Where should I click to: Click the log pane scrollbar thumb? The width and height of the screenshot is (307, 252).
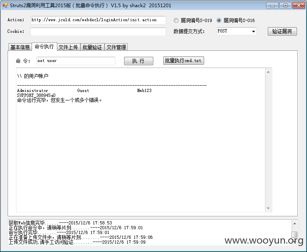point(295,234)
